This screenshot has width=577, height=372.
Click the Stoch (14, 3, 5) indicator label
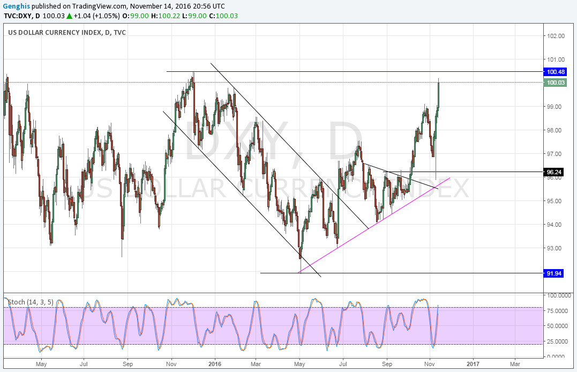[31, 302]
